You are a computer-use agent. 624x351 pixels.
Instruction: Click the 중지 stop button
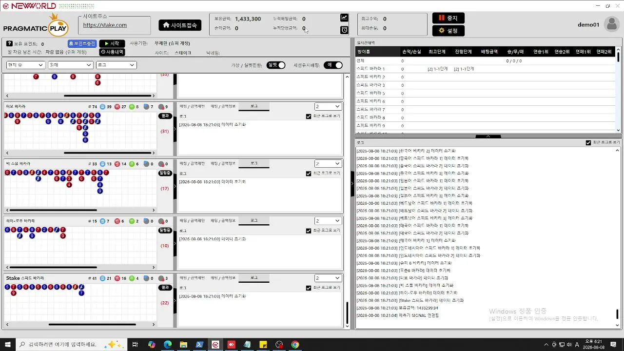448,18
